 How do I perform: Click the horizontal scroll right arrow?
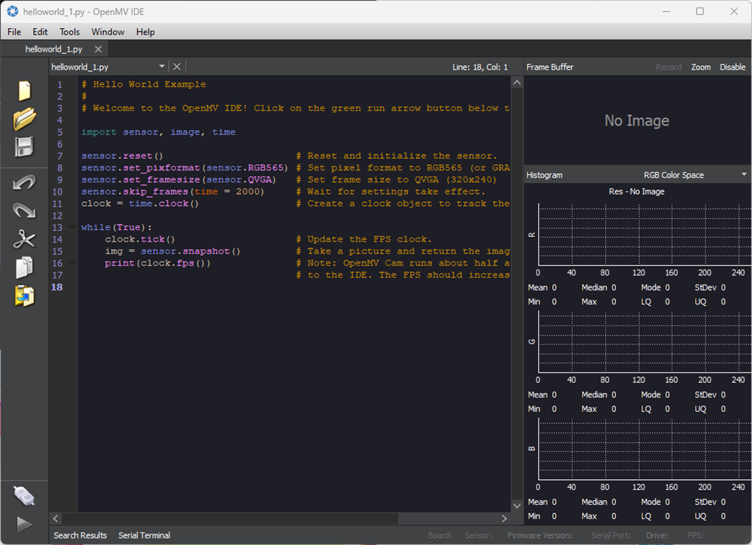pyautogui.click(x=504, y=519)
